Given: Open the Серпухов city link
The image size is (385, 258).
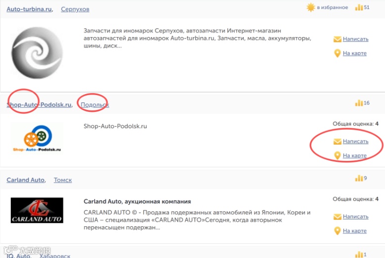Looking at the screenshot, I should click(75, 9).
